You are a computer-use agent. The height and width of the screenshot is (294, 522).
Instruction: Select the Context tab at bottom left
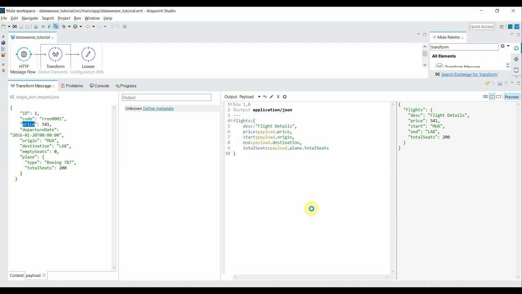click(x=17, y=276)
